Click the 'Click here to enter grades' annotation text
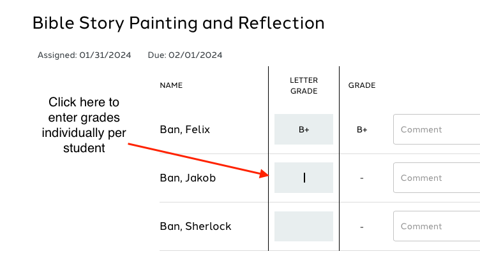480x277 pixels. click(x=84, y=125)
